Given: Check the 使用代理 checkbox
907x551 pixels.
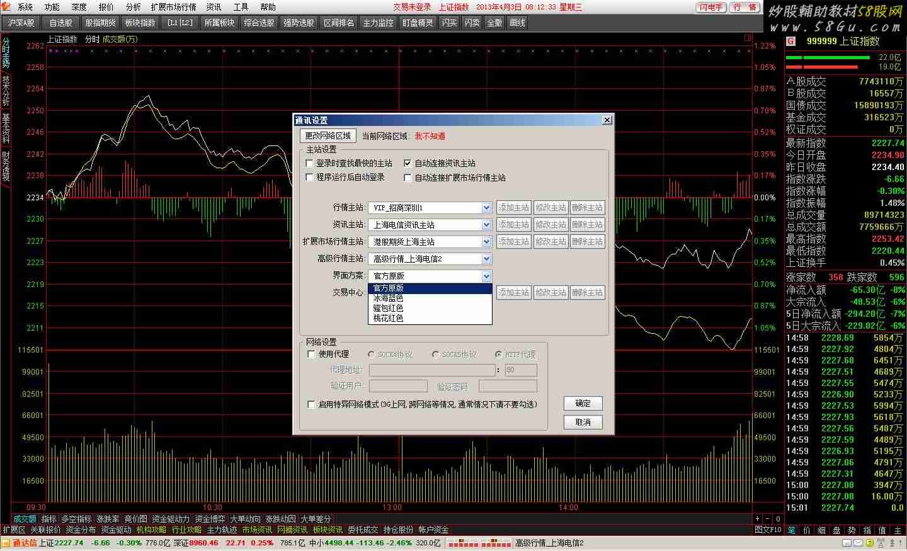Looking at the screenshot, I should pos(311,355).
